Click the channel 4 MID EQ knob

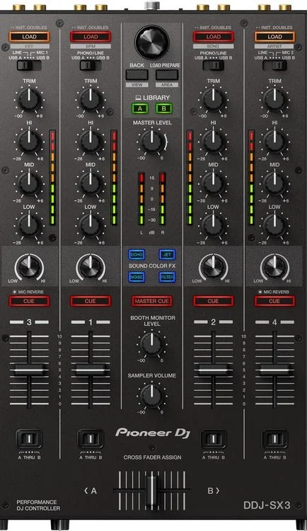(x=274, y=183)
